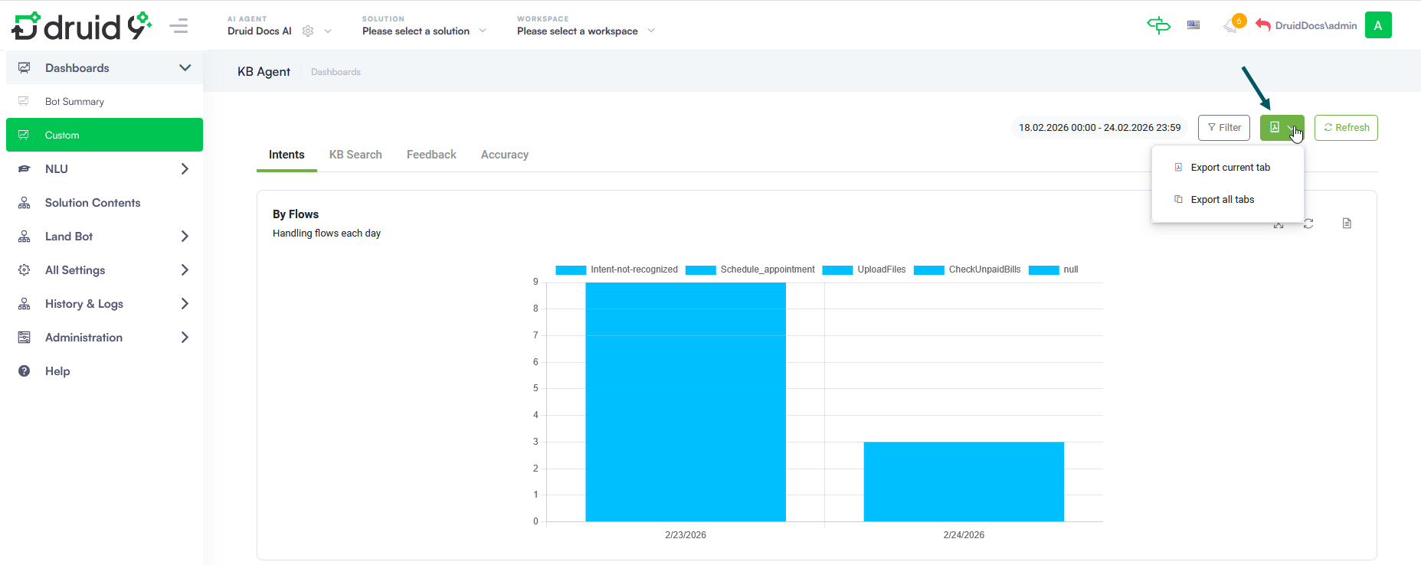Click the Filter button
This screenshot has height=565, width=1421.
point(1223,128)
